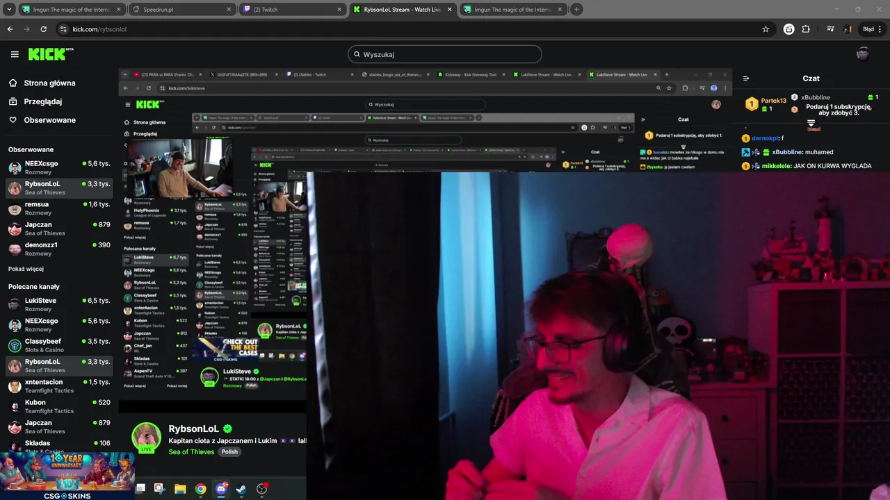Open RybsonLoL channel name below video
The image size is (890, 500).
pos(194,428)
